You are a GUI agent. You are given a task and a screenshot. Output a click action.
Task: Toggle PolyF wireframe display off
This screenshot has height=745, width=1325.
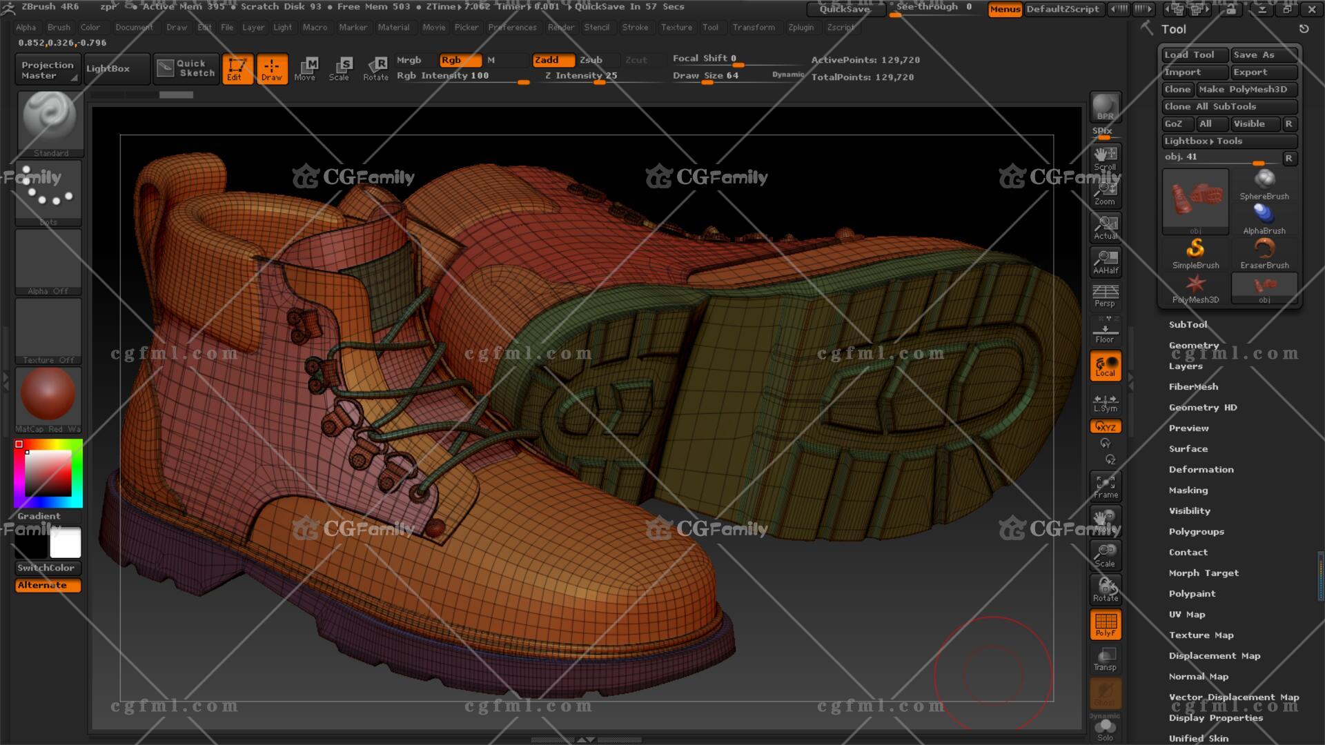pos(1105,624)
